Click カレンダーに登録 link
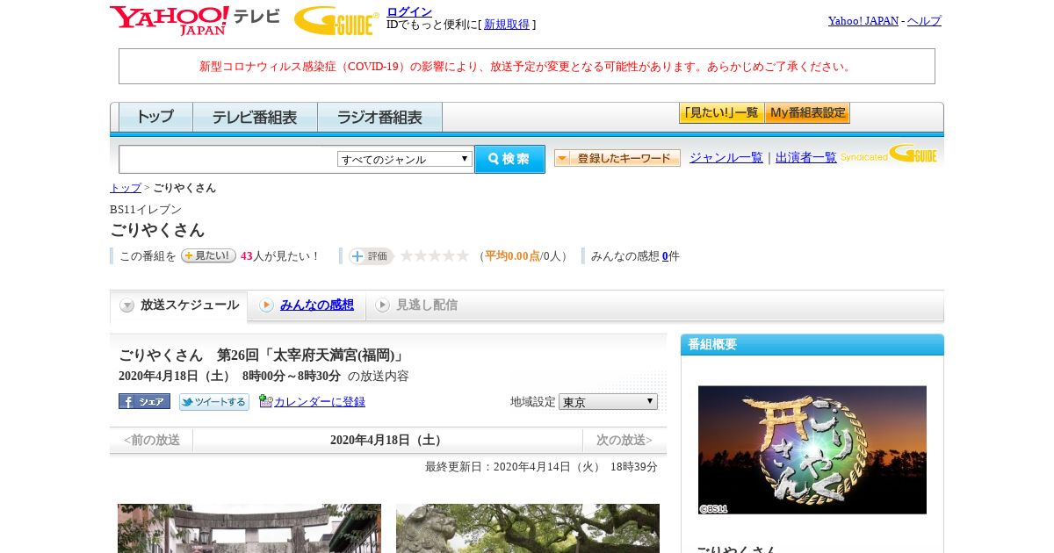This screenshot has width=1054, height=553. click(320, 401)
